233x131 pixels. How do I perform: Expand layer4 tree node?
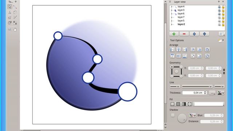click(171, 7)
